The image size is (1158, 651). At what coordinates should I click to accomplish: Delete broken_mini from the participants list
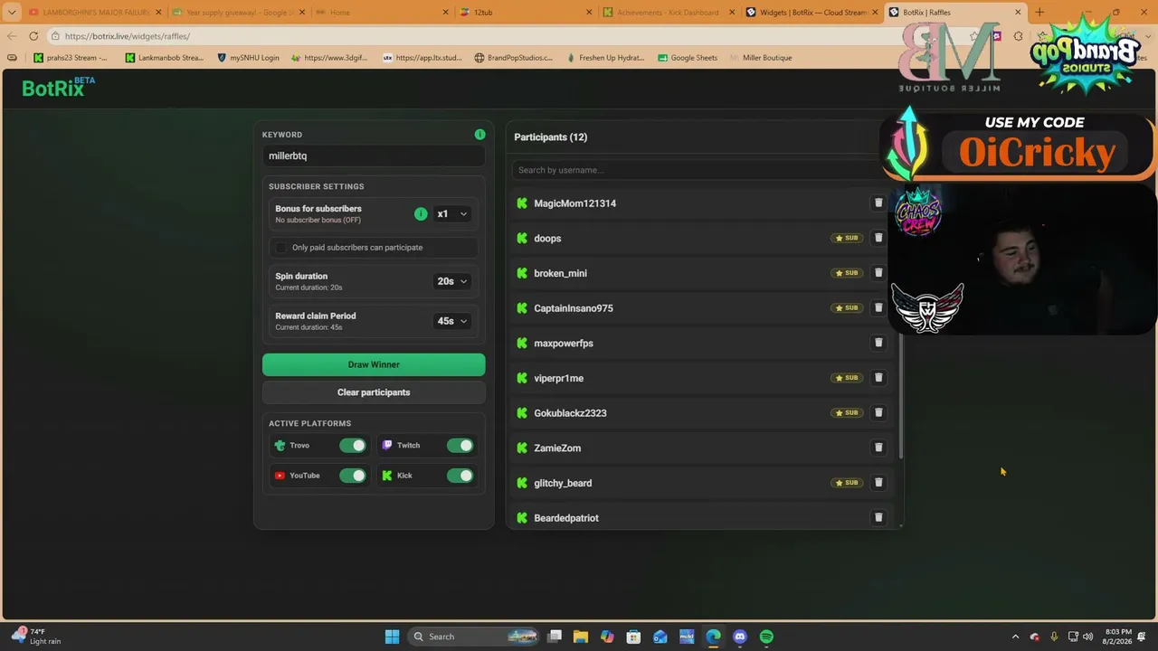click(878, 273)
